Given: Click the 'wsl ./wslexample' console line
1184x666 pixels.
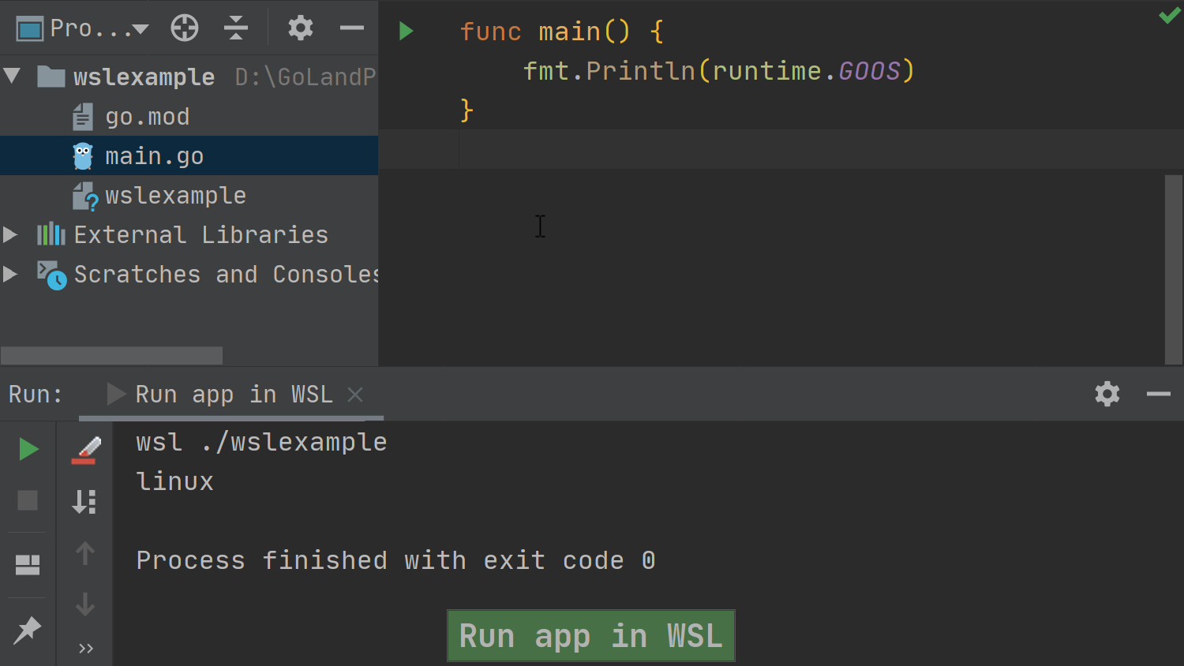Looking at the screenshot, I should 261,442.
